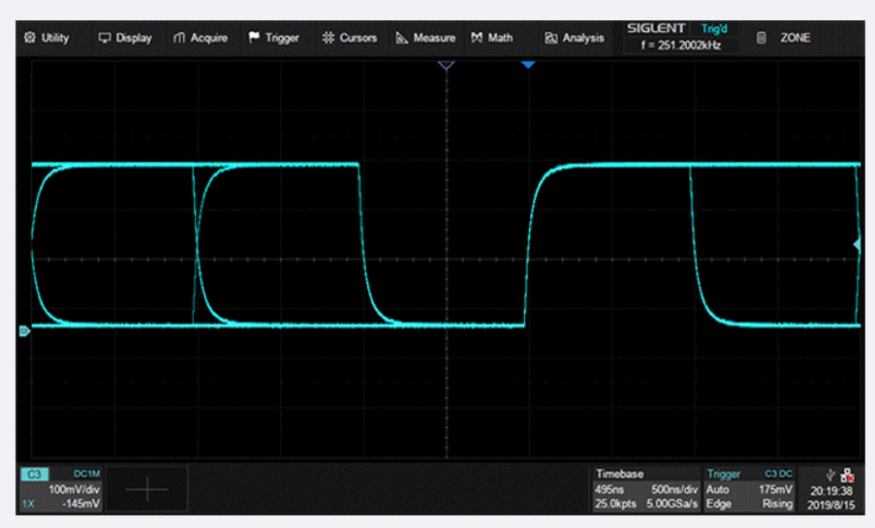Screen dimensions: 875x528
Task: Click the trigger level arrow on right edge
Action: 858,244
